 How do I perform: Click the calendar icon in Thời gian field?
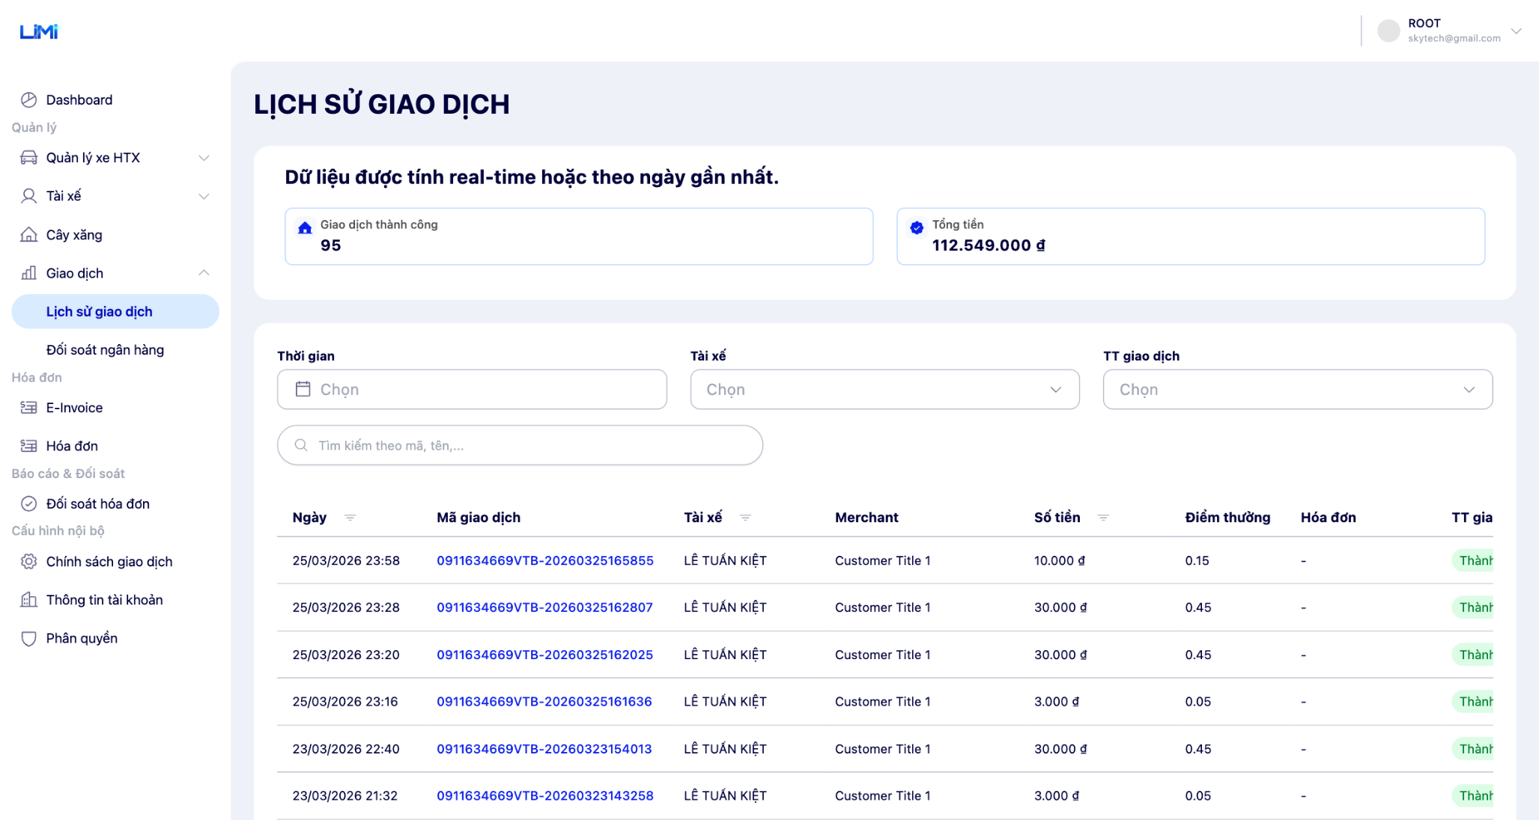[303, 389]
